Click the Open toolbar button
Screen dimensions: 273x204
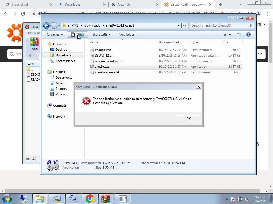(x=78, y=35)
